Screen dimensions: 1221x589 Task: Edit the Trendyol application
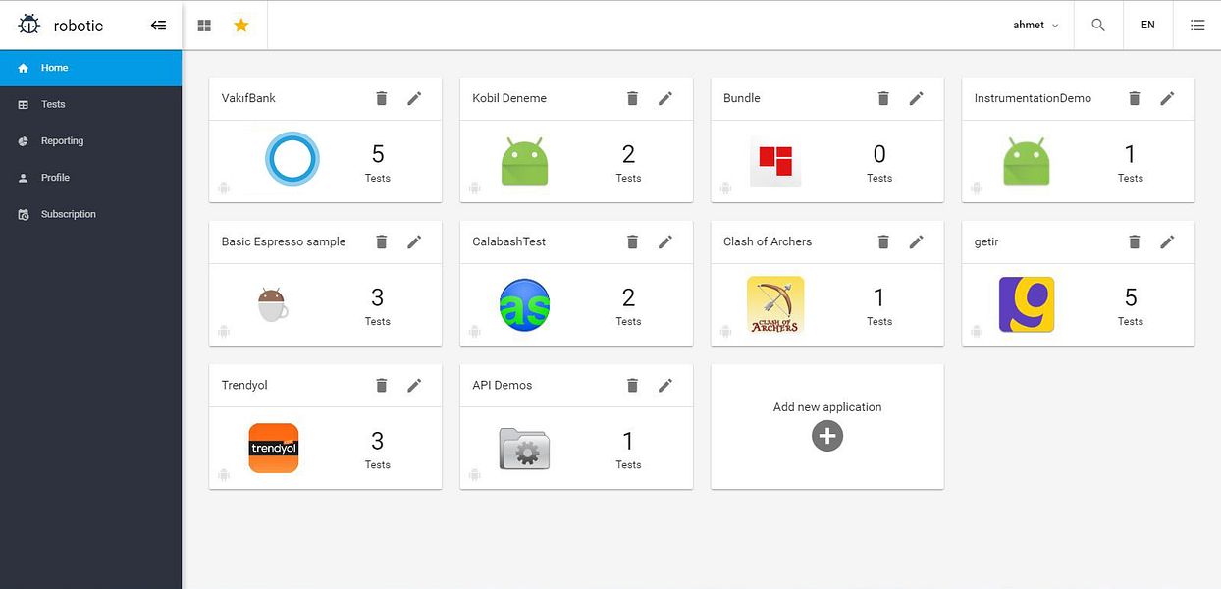(414, 385)
